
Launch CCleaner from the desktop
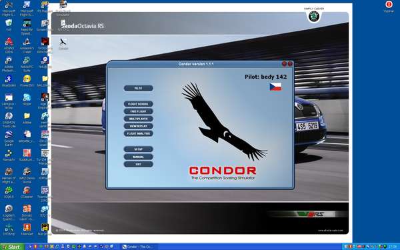27,192
